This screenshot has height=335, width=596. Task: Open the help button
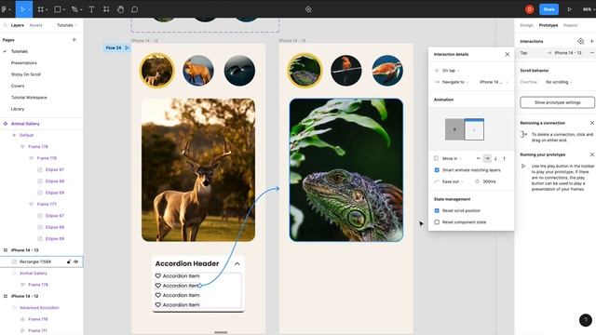586,320
